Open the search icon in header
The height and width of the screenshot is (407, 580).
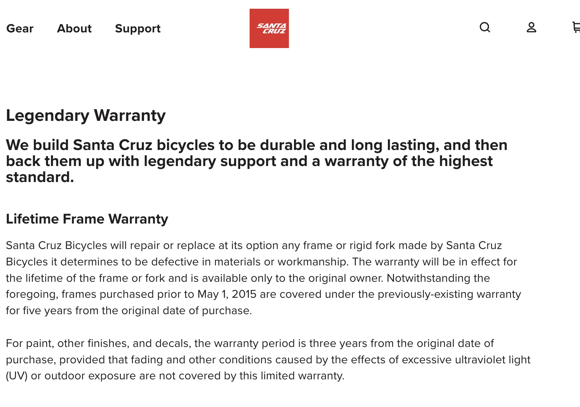(485, 27)
